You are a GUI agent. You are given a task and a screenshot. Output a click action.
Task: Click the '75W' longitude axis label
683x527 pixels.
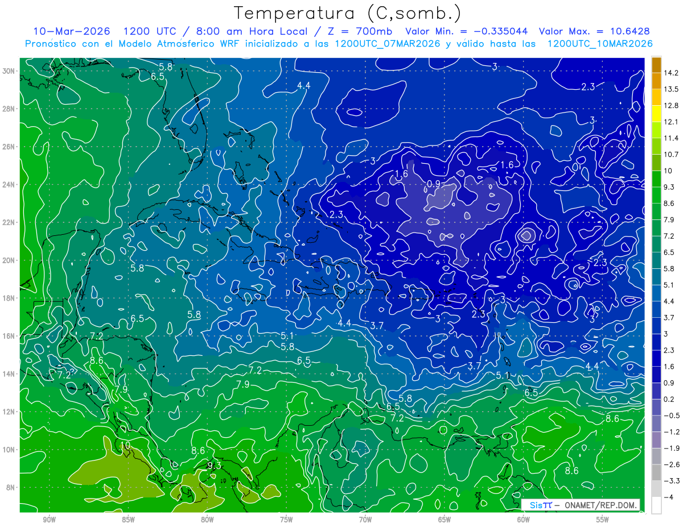[286, 520]
